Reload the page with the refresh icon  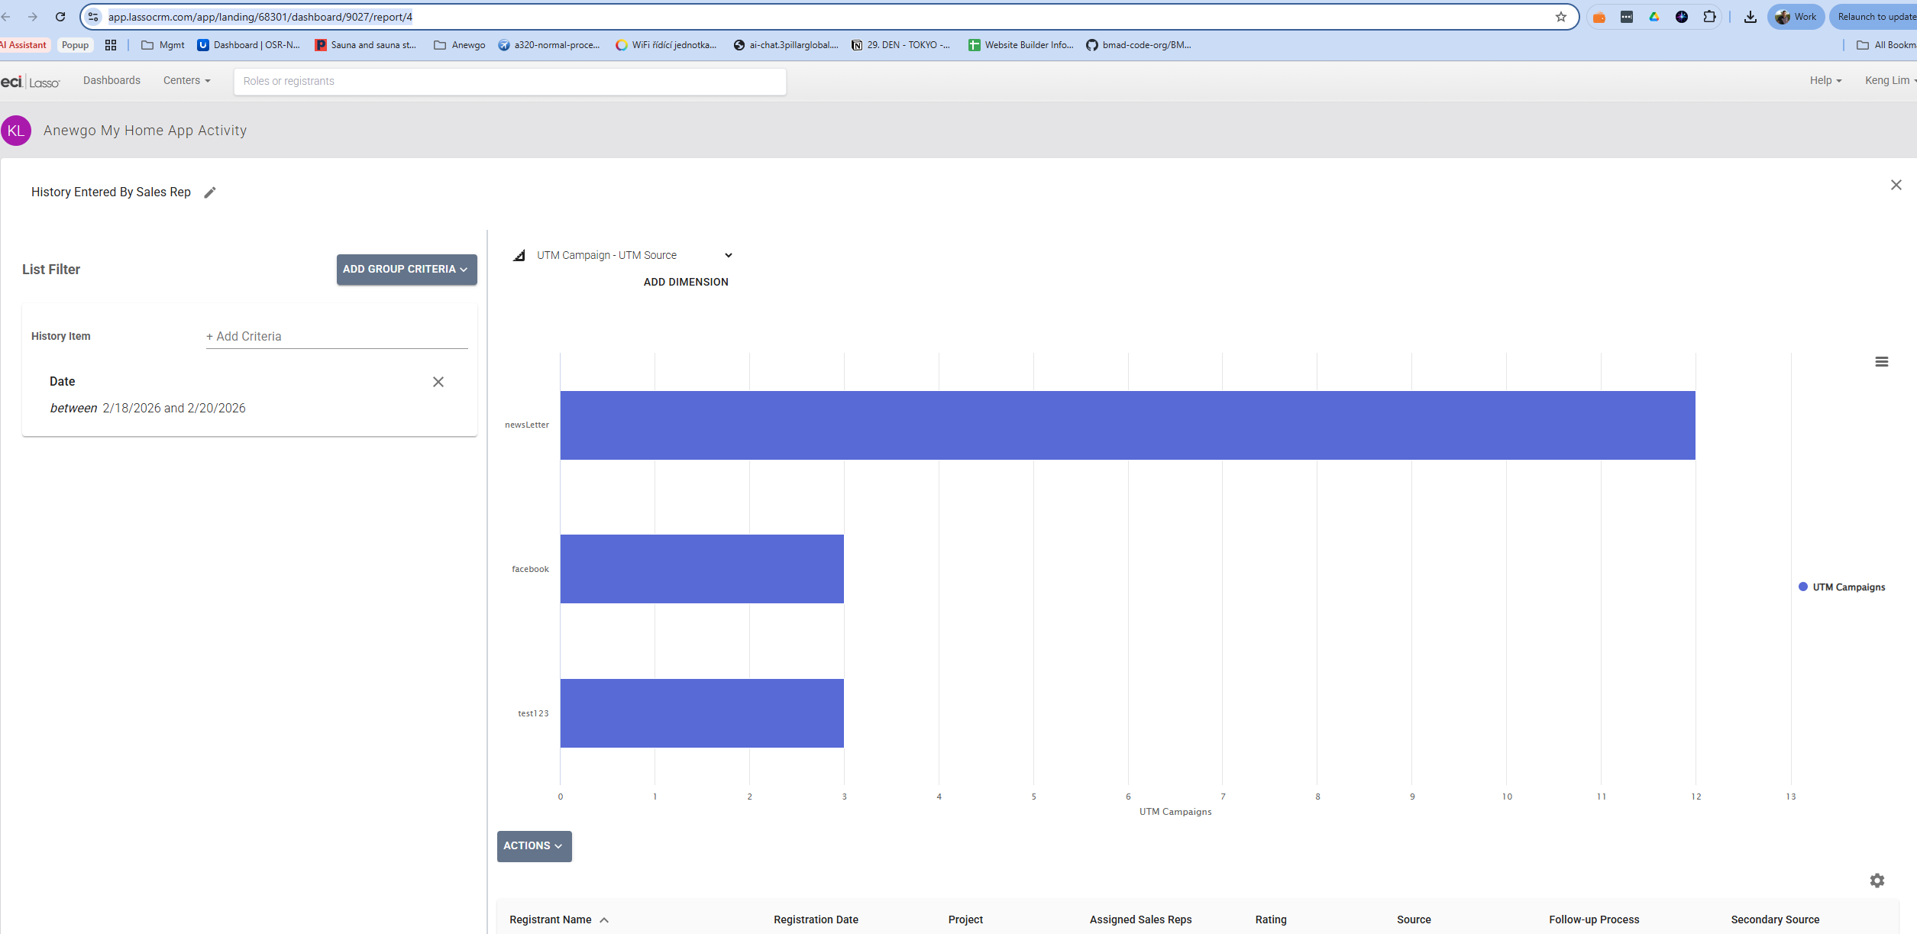(60, 17)
